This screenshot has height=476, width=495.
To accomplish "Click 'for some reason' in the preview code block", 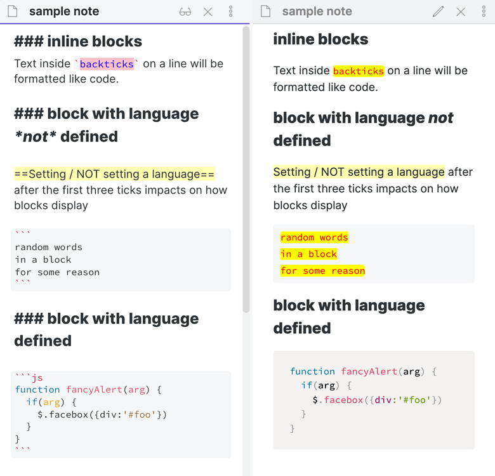I will [322, 271].
